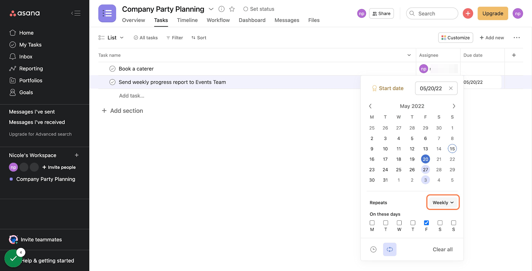Click the member avatar next to Share
532x271 pixels.
tap(361, 13)
